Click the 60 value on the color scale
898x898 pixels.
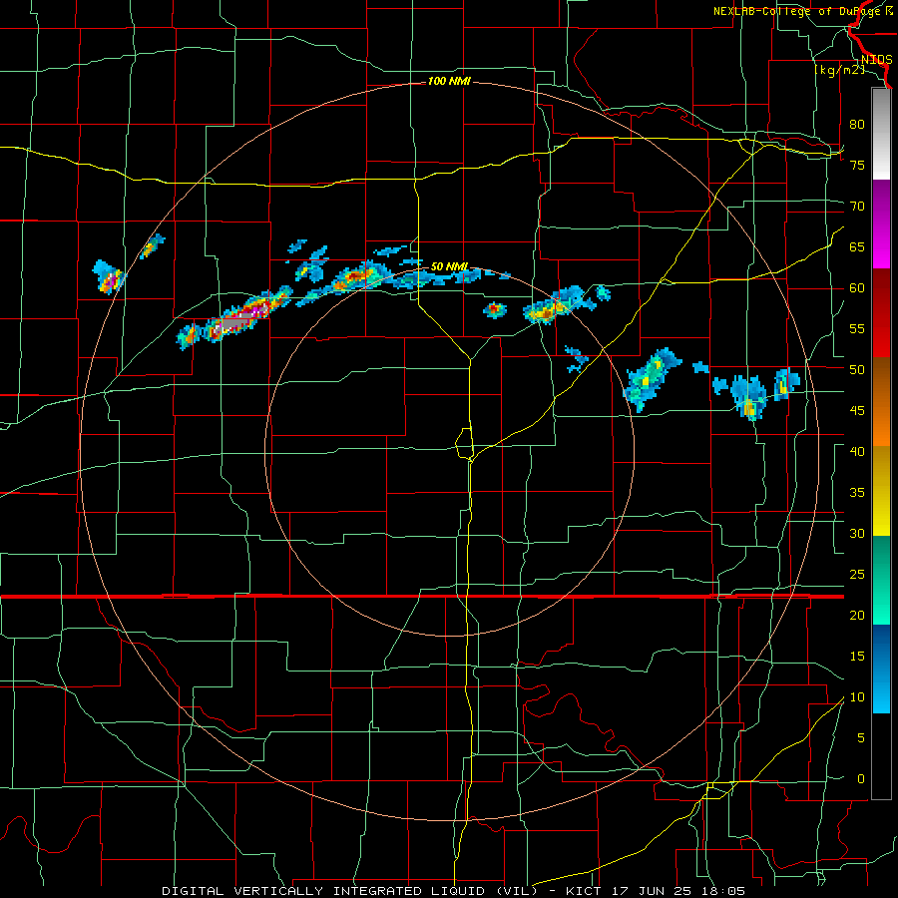[x=857, y=288]
